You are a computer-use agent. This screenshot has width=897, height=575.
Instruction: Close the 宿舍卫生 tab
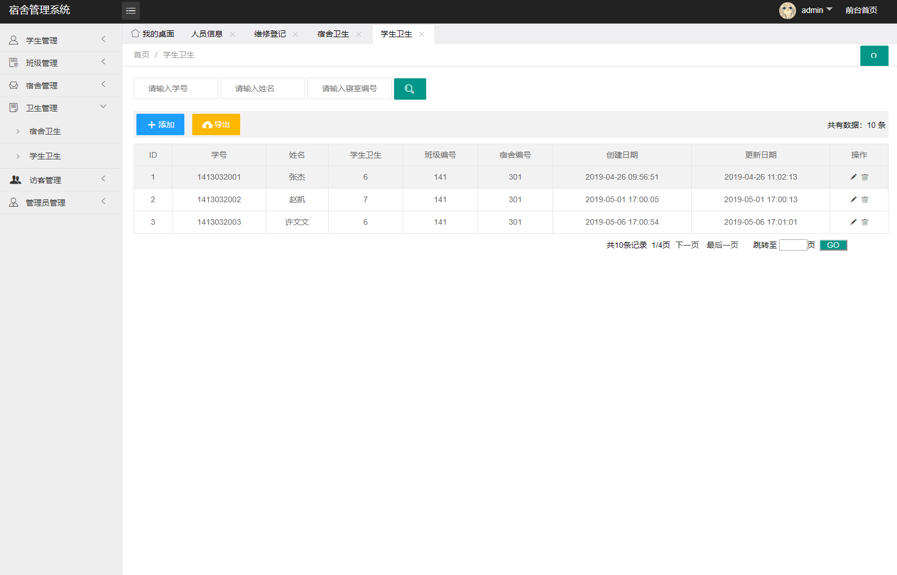pyautogui.click(x=359, y=34)
